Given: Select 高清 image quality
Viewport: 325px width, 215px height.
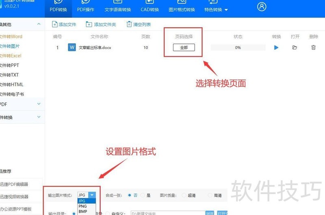Looking at the screenshot, I should (210, 195).
